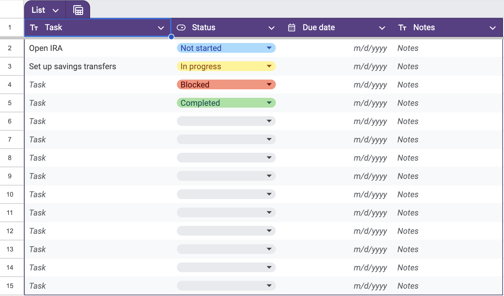Screen dimensions: 504x296
Task: Click the due date cell in row 2
Action: (336, 48)
